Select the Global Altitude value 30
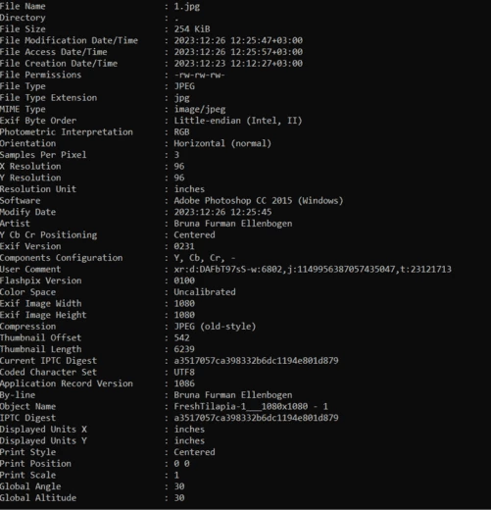491x510 pixels. pyautogui.click(x=179, y=497)
